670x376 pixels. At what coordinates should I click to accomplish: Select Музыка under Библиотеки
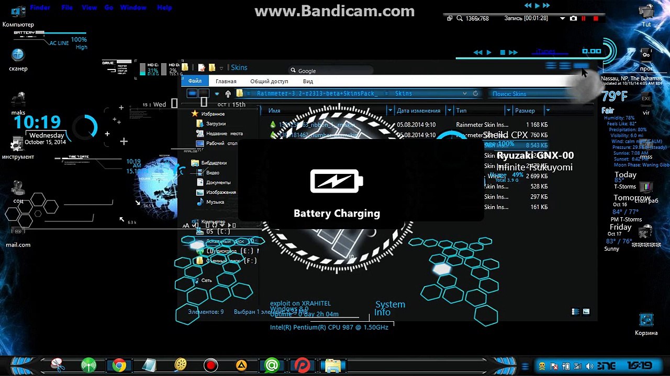215,202
